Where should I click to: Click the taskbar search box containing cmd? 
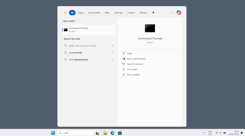(x=76, y=133)
